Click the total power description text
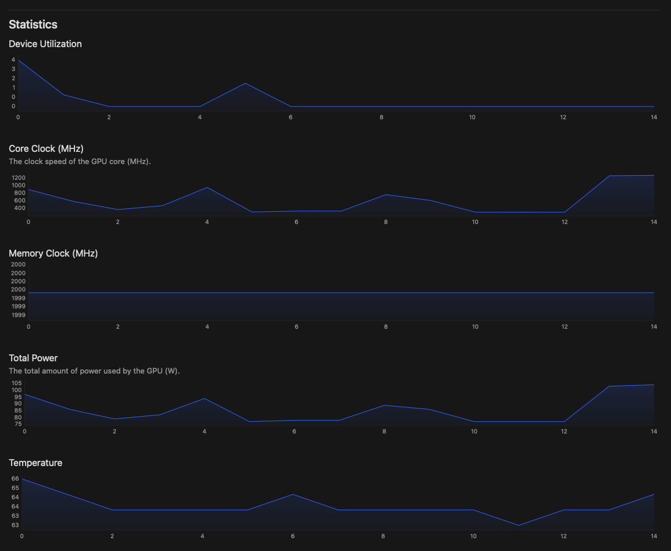Viewport: 671px width, 551px height. click(94, 371)
